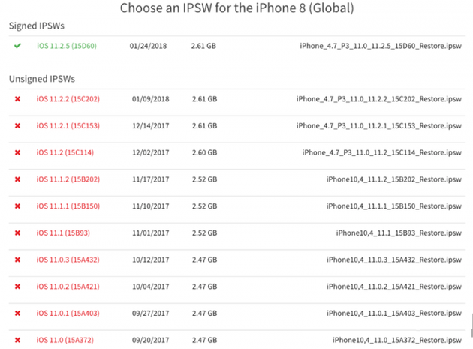
Task: Click filename iPhone10,4_11.0.3_15A432_Restore.ipsw
Action: click(x=393, y=260)
